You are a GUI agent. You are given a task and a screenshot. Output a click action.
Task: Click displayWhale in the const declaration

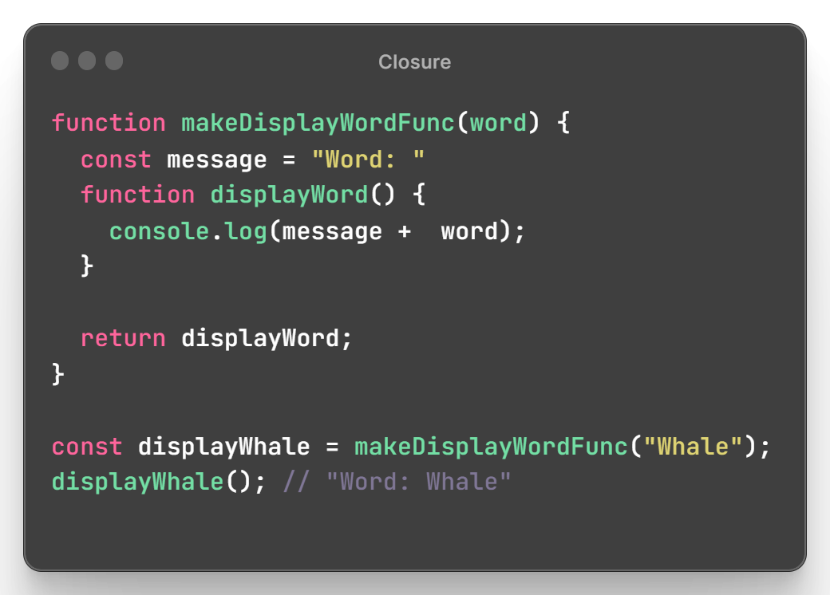coord(223,447)
